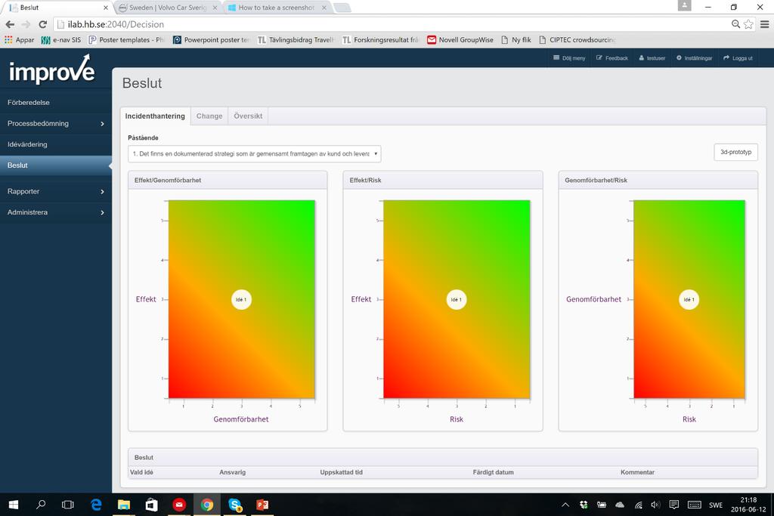774x516 pixels.
Task: Open the Forskningsresultat bookmark
Action: pyautogui.click(x=381, y=40)
